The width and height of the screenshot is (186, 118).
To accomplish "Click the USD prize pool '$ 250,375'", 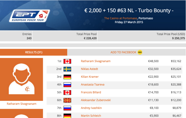I will pyautogui.click(x=178, y=38).
